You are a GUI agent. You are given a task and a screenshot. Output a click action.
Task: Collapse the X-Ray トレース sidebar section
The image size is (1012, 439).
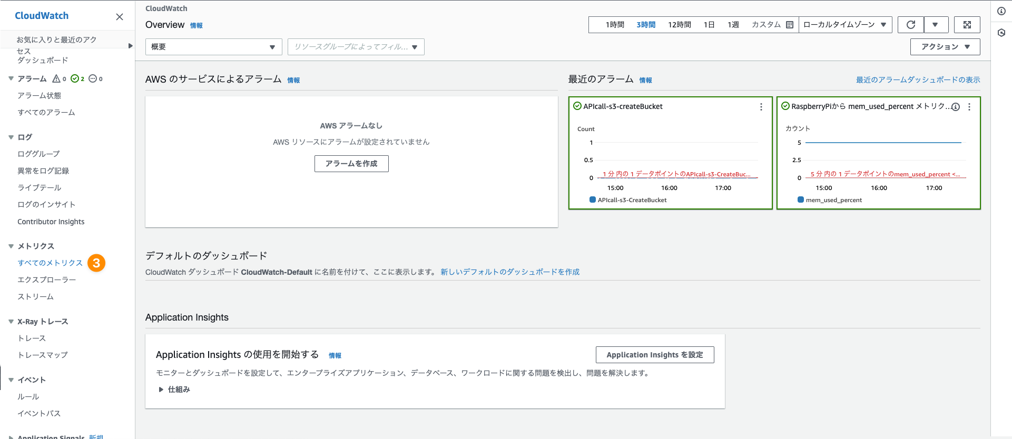point(11,321)
